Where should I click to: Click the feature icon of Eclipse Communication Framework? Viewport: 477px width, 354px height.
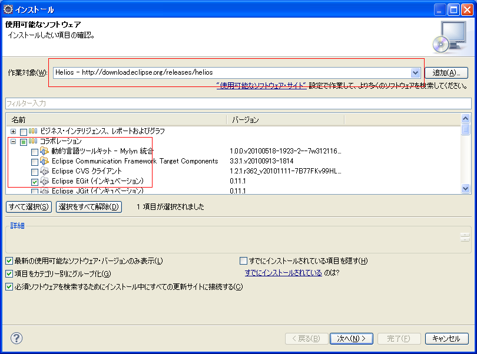44,161
